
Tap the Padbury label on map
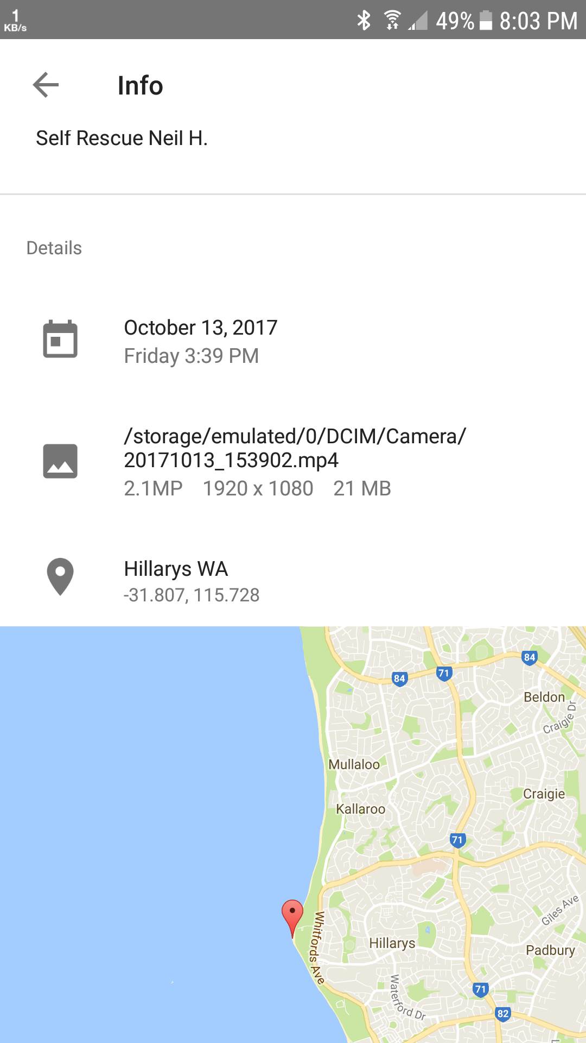coord(550,950)
